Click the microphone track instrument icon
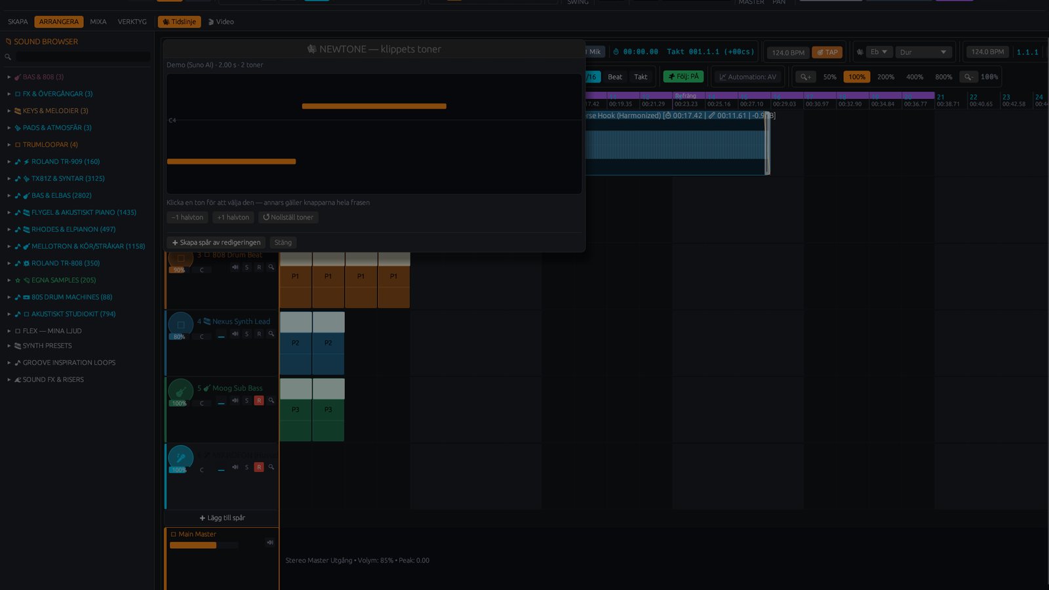The height and width of the screenshot is (590, 1049). (x=181, y=458)
